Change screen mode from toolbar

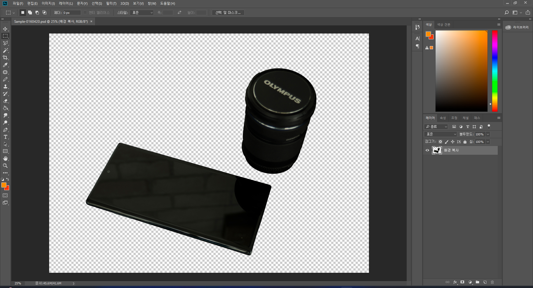[5, 203]
